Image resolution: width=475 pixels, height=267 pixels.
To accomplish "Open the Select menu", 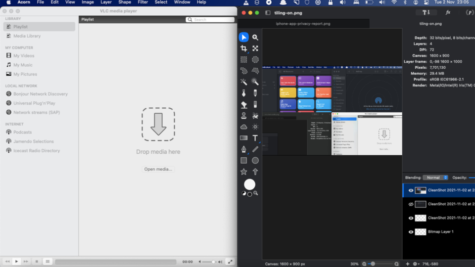I will (161, 2).
